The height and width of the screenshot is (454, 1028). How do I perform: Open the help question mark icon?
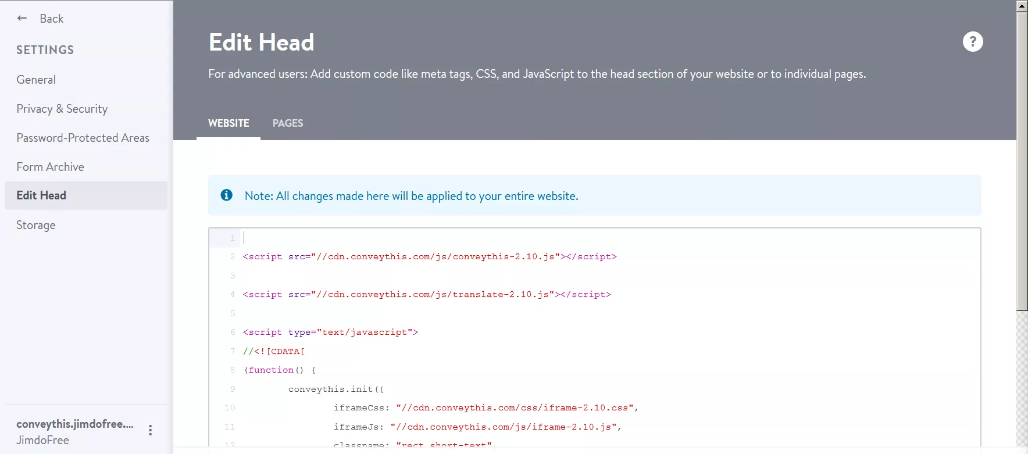click(x=973, y=42)
